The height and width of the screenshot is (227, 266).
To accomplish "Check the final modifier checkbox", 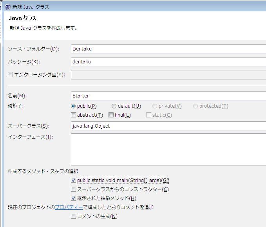I will point(111,115).
